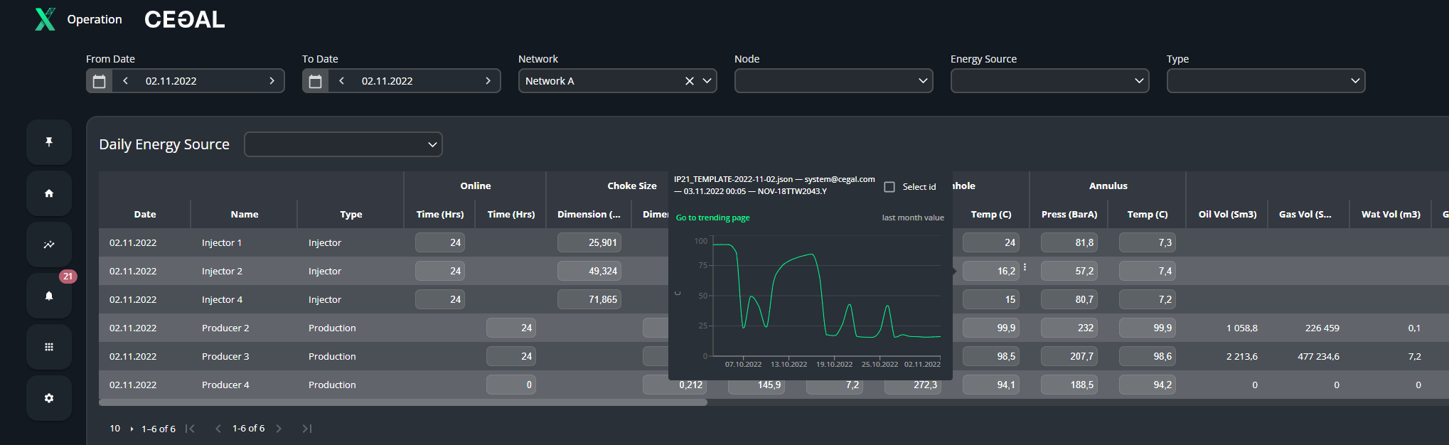
Task: Tick the Select id checkbox
Action: click(x=889, y=187)
